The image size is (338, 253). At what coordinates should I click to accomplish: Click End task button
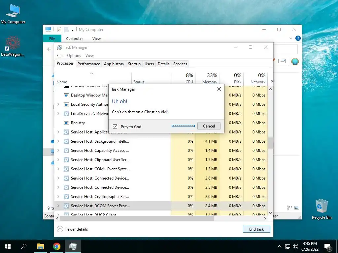256,229
